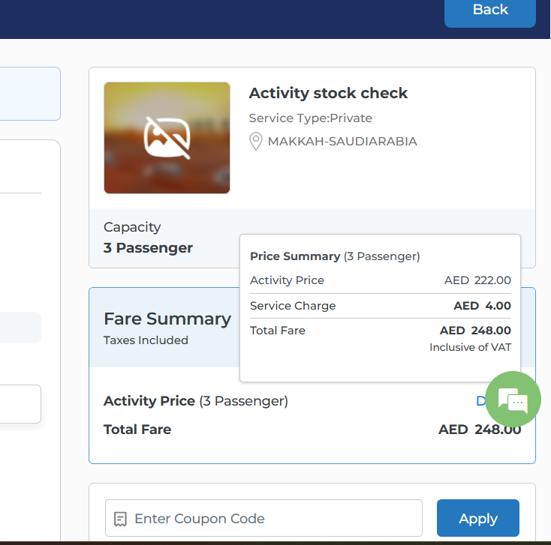Viewport: 551px width, 545px height.
Task: Open the green chat support bubble
Action: tap(513, 400)
